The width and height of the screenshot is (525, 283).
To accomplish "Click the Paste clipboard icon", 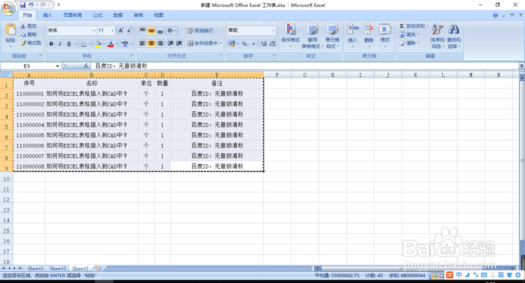I will pyautogui.click(x=10, y=30).
